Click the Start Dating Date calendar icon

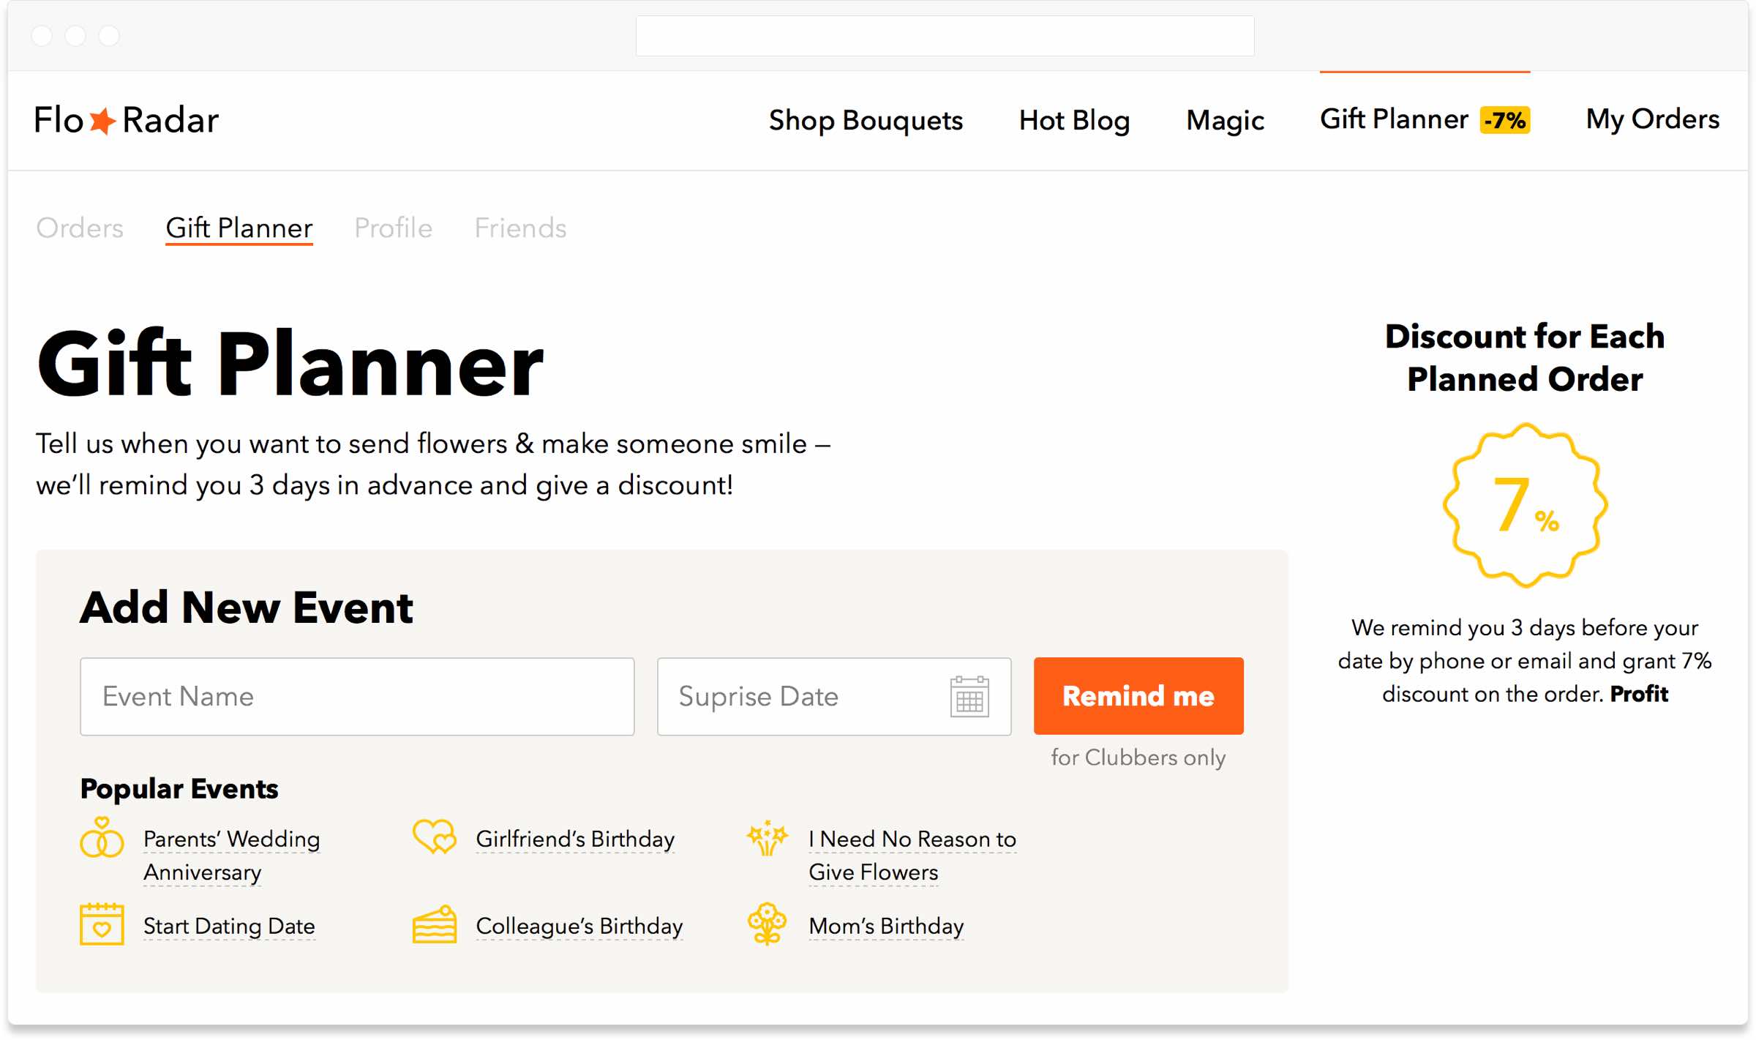pyautogui.click(x=102, y=925)
